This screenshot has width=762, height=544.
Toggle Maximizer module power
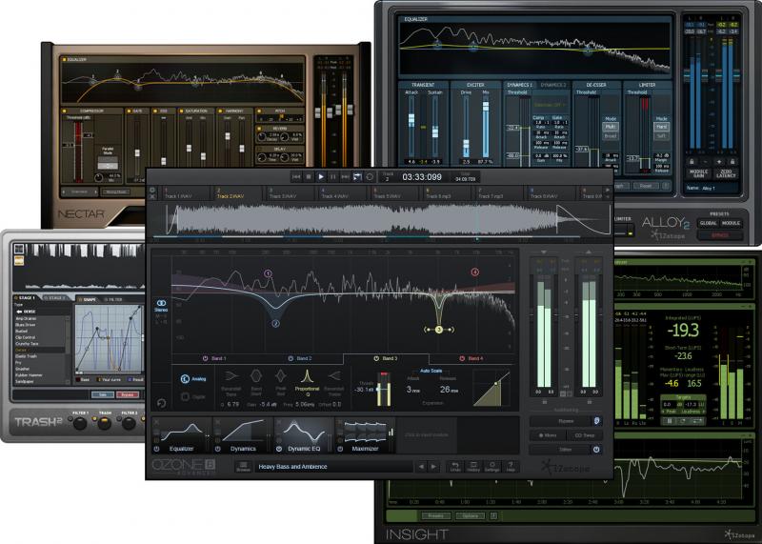340,449
